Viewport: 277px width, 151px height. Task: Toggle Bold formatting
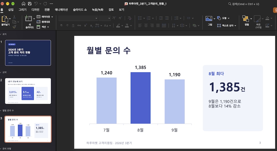[61, 25]
